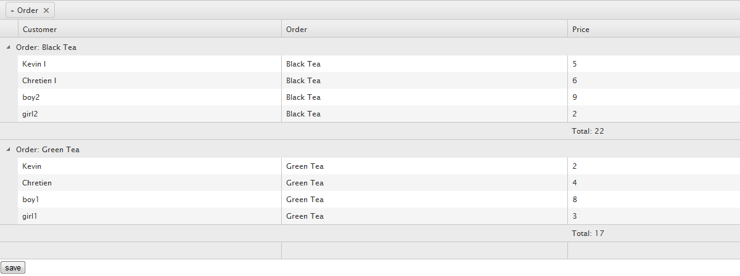Collapse the Order: Green Tea group
Viewport: 740px width, 276px height.
click(8, 149)
